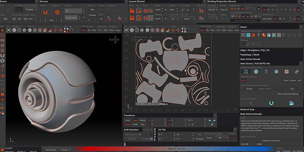The image size is (304, 152).
Task: Click the Reset button in UV Tile
Action: 209,138
